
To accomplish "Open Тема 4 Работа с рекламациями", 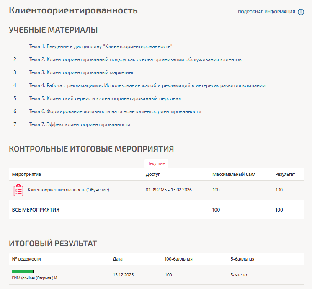I will click(x=147, y=85).
